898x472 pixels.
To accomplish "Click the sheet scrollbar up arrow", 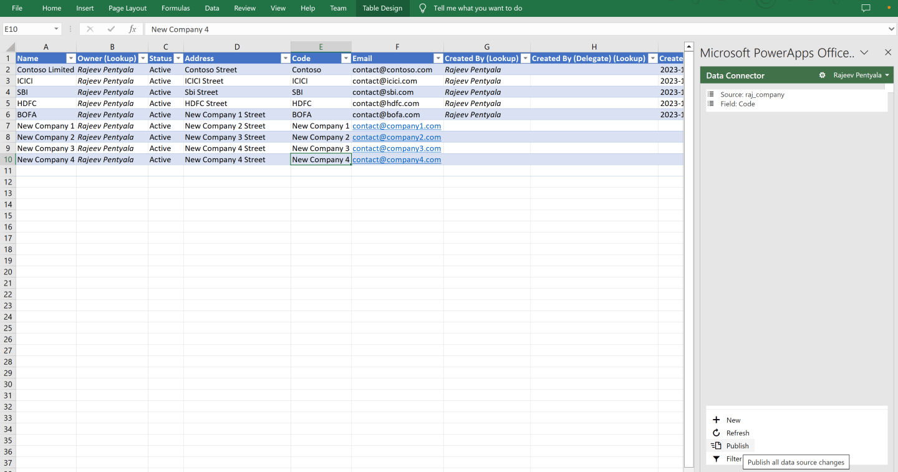I will pos(688,46).
